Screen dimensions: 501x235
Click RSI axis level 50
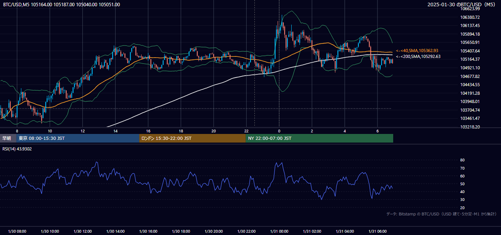pyautogui.click(x=462, y=184)
